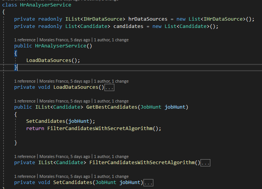Open '1 reference' lens above SetCandidates declaration
Screen dimensions: 262x189
point(25,176)
